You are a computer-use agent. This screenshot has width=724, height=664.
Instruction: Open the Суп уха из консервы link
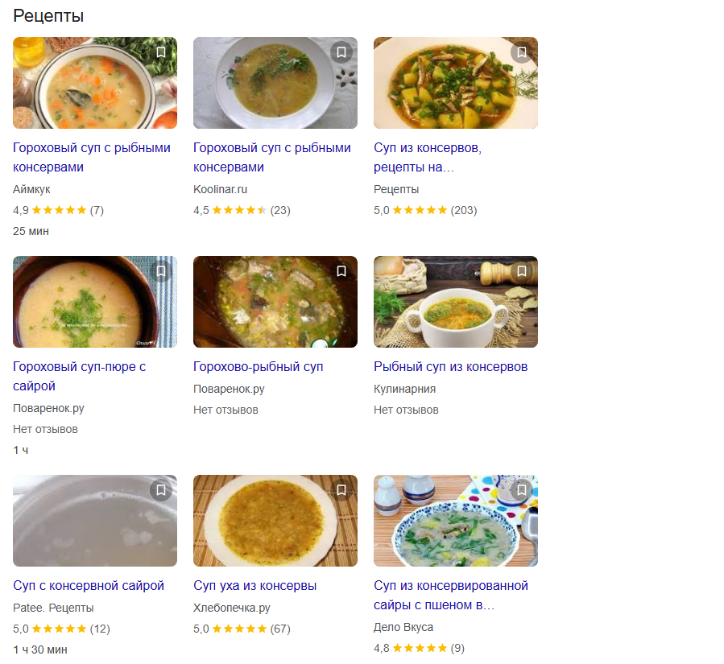click(x=254, y=586)
